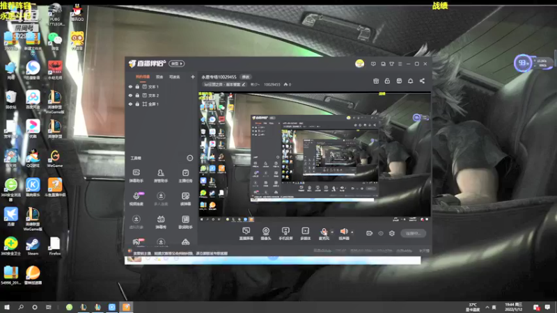Screen dimensions: 557x313
Task: Open the WeGame desktop shortcut
Action: (55, 159)
